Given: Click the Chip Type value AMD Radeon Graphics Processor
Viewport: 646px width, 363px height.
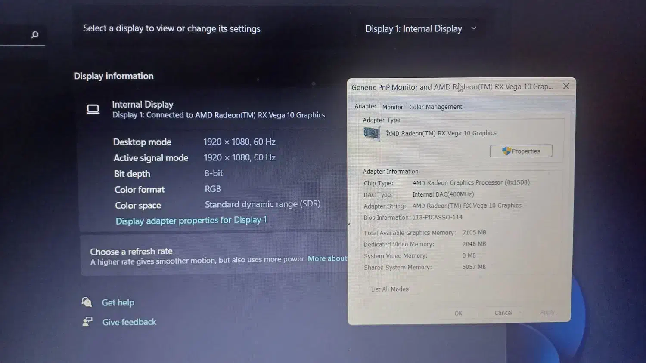Looking at the screenshot, I should pos(471,182).
